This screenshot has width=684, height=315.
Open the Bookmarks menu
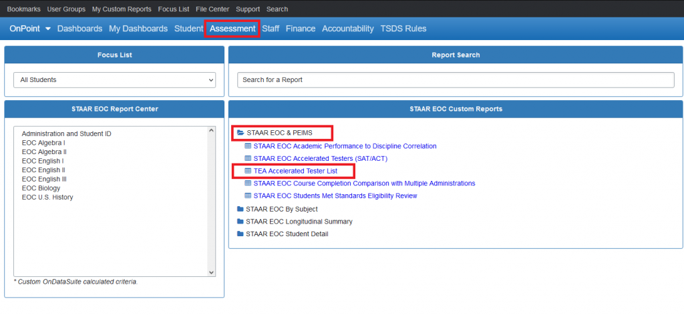pyautogui.click(x=23, y=9)
